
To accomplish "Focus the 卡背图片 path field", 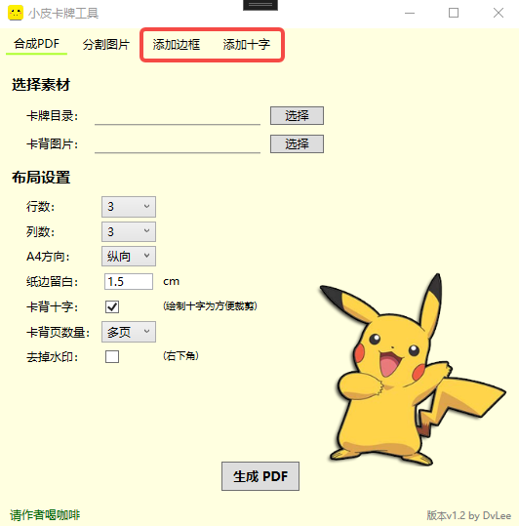I will [x=178, y=144].
